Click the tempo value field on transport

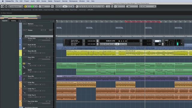click(x=158, y=41)
